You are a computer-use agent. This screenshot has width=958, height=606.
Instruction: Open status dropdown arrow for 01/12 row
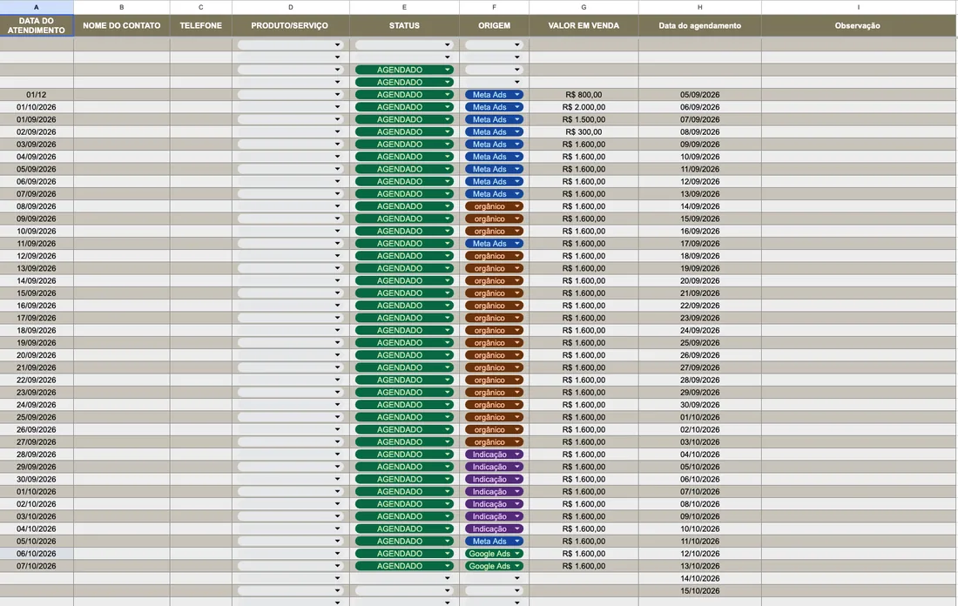point(448,95)
